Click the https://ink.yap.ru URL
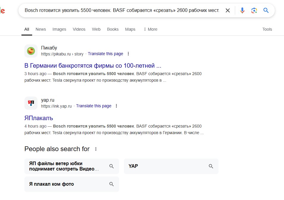This screenshot has width=284, height=200. click(56, 106)
